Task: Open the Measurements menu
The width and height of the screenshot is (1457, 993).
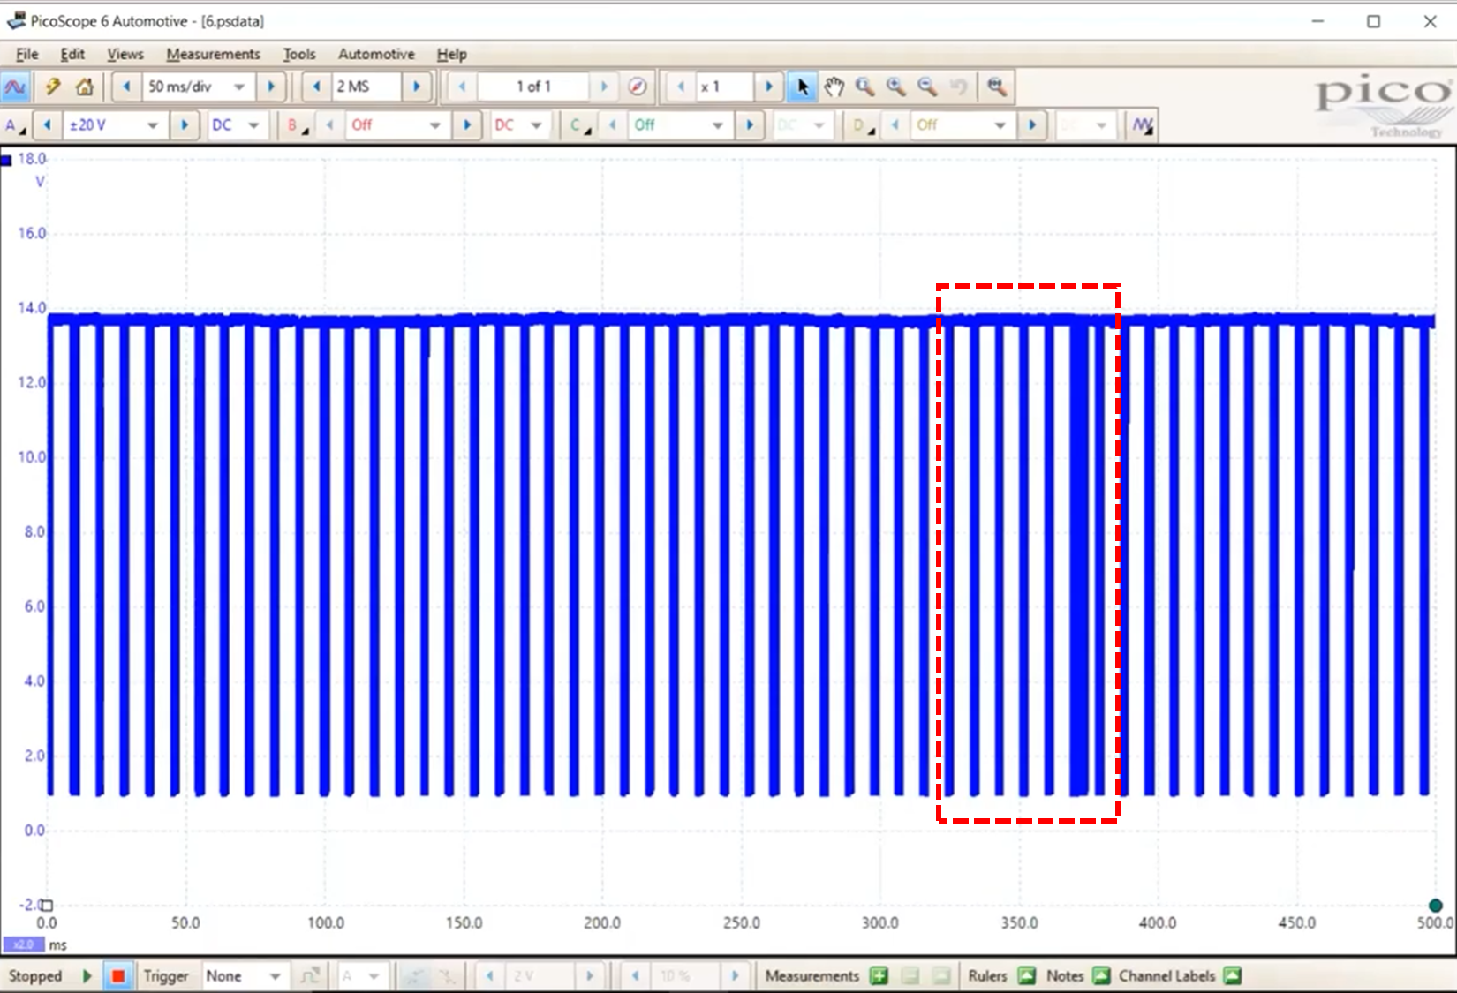Action: pyautogui.click(x=213, y=54)
